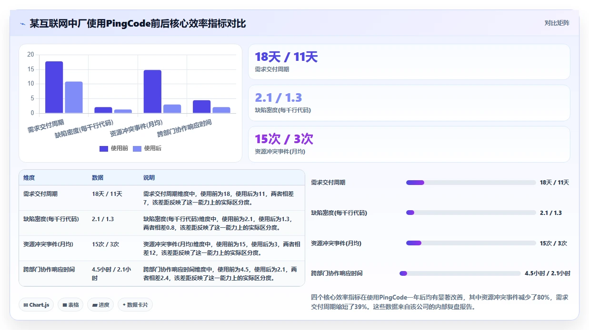Click the slanted 跨部门协作响应时间 chart axis label
589x330 pixels.
tap(184, 128)
